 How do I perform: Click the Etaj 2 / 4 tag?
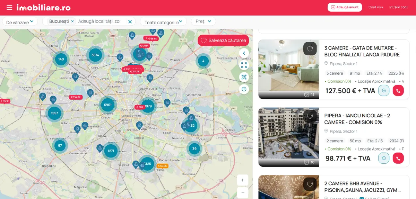[x=374, y=73]
